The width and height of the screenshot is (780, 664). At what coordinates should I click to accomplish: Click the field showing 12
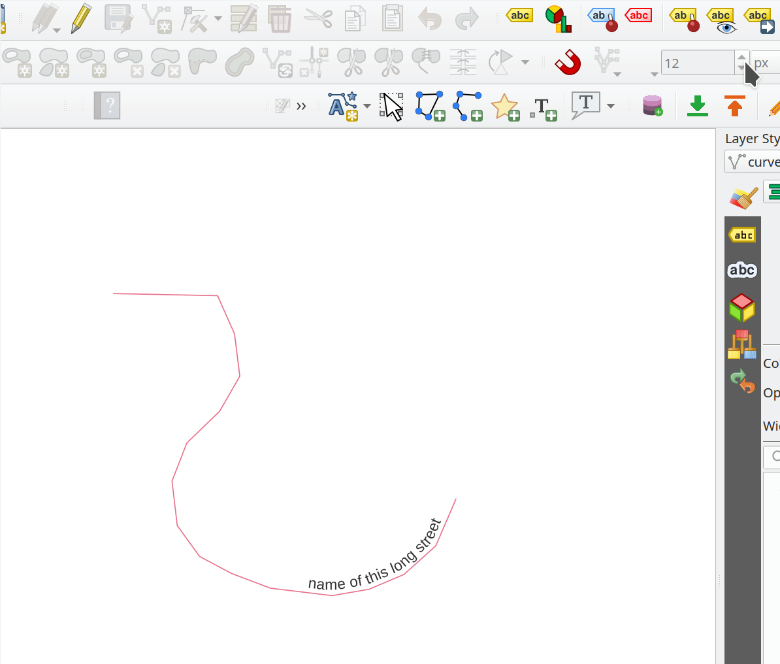697,63
